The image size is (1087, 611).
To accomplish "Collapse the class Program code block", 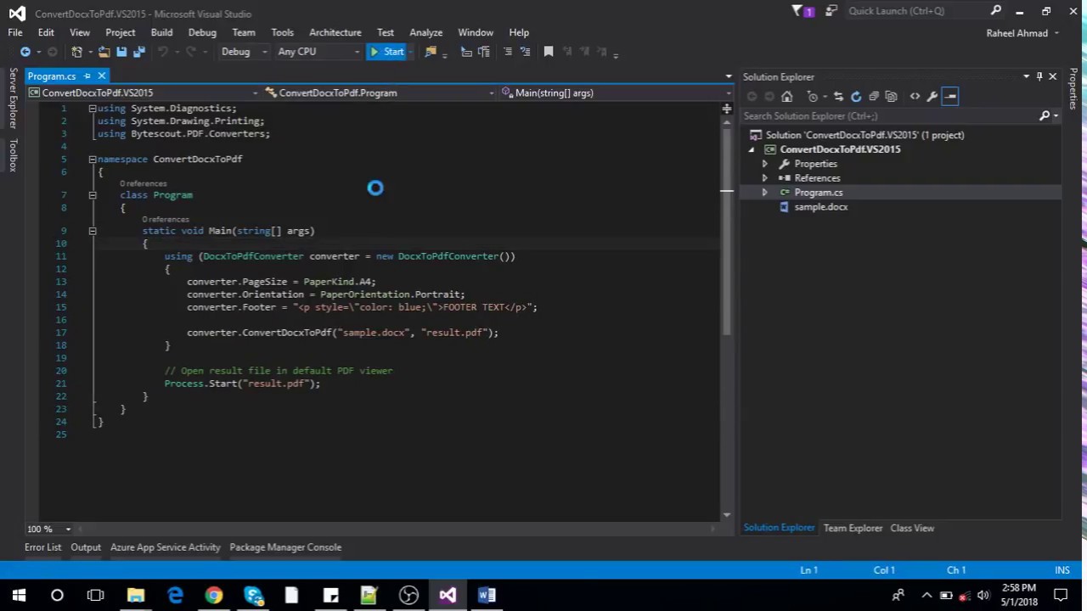I will 93,195.
